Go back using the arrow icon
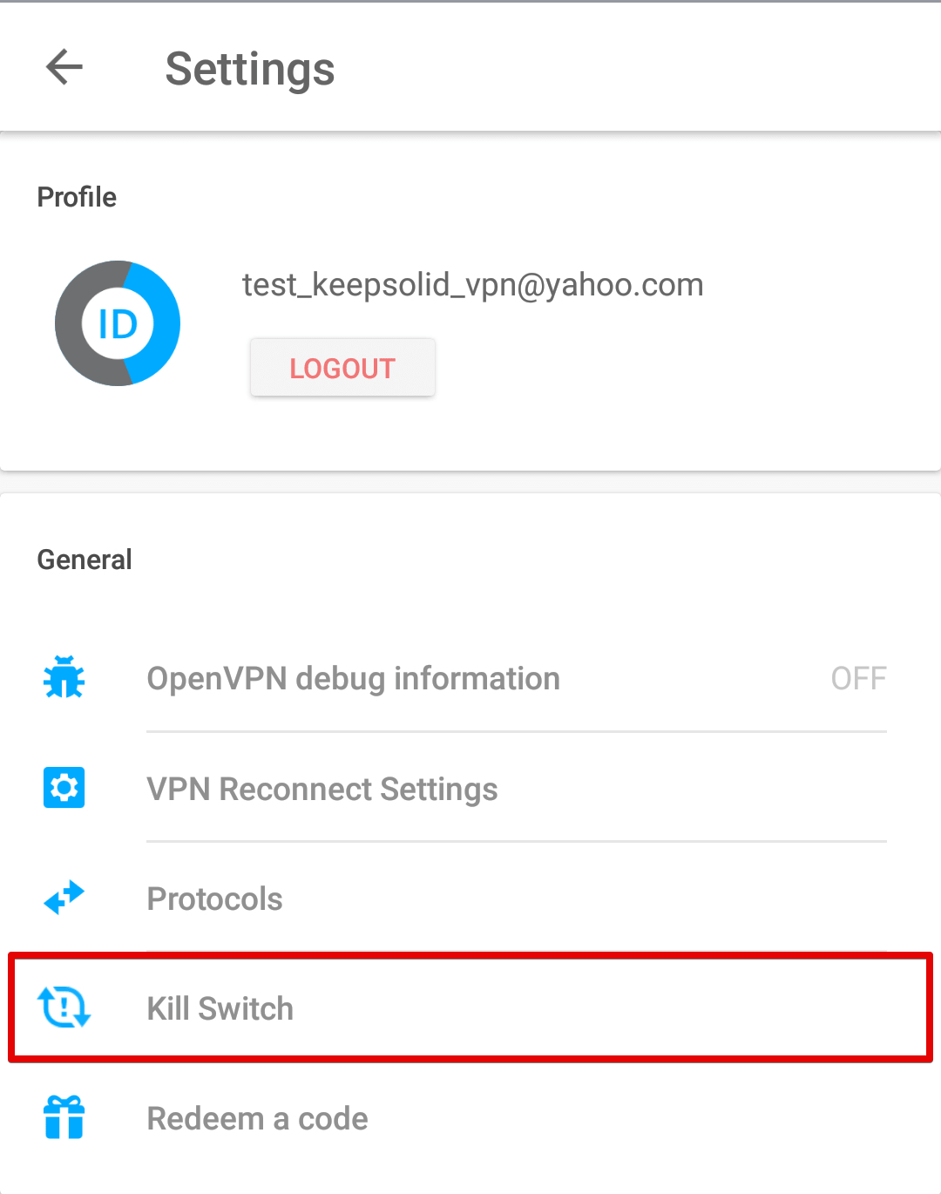This screenshot has width=941, height=1194. tap(64, 67)
